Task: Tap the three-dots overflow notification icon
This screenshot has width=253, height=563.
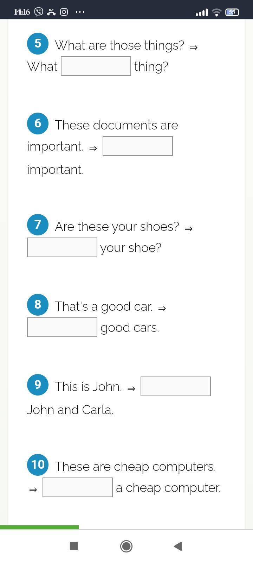Action: [x=80, y=12]
